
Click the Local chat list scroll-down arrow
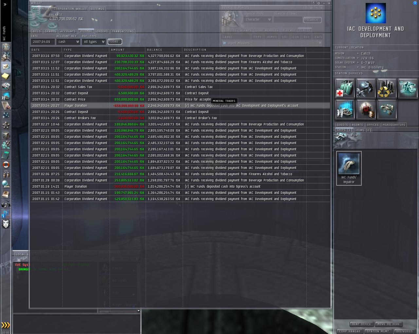[138, 311]
